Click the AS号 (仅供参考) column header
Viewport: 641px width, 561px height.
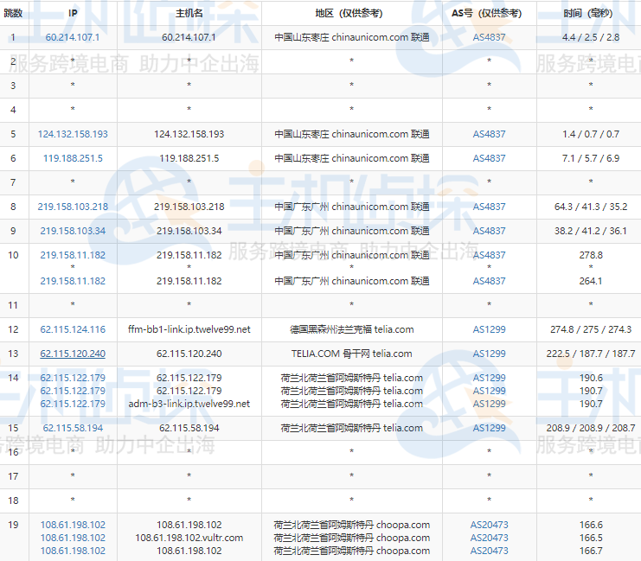click(486, 13)
